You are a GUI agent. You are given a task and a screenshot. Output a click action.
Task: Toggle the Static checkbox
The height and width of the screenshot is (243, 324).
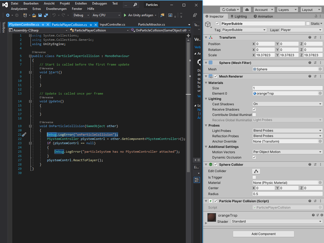coord(308,23)
